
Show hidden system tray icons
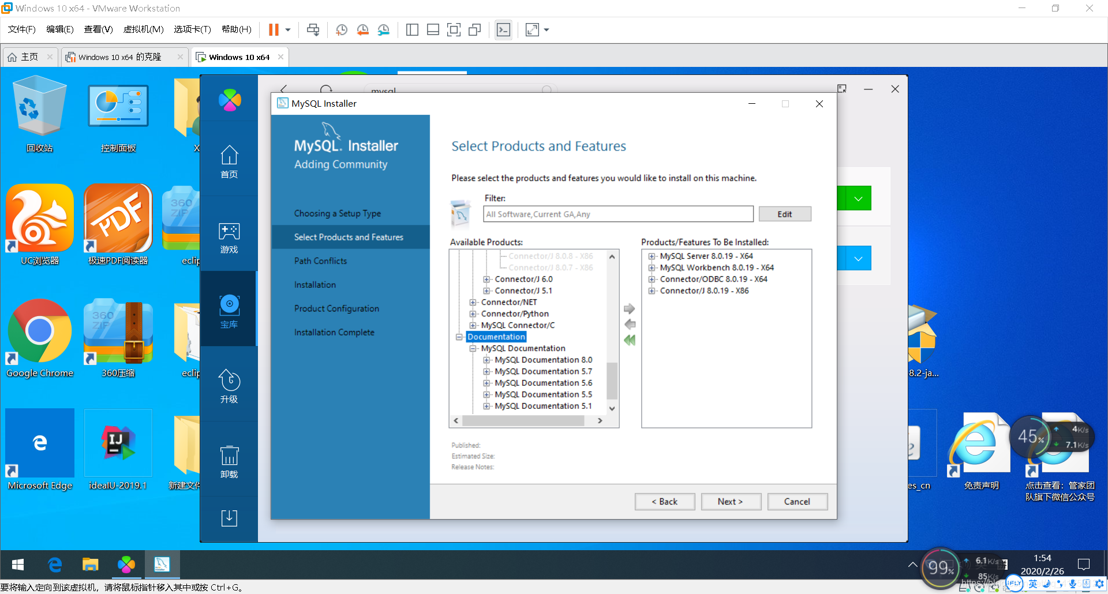coord(912,565)
